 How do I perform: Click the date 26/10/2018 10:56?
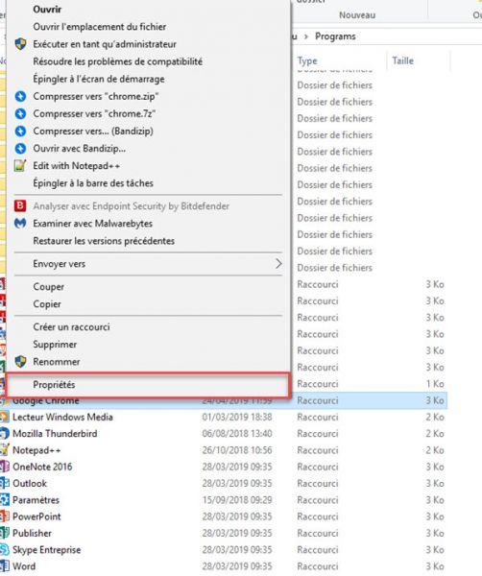click(x=237, y=450)
